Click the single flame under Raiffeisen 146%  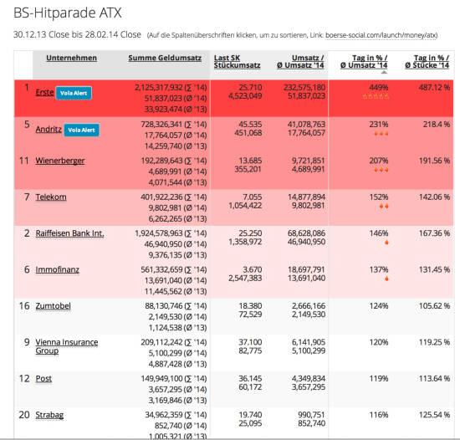point(386,243)
